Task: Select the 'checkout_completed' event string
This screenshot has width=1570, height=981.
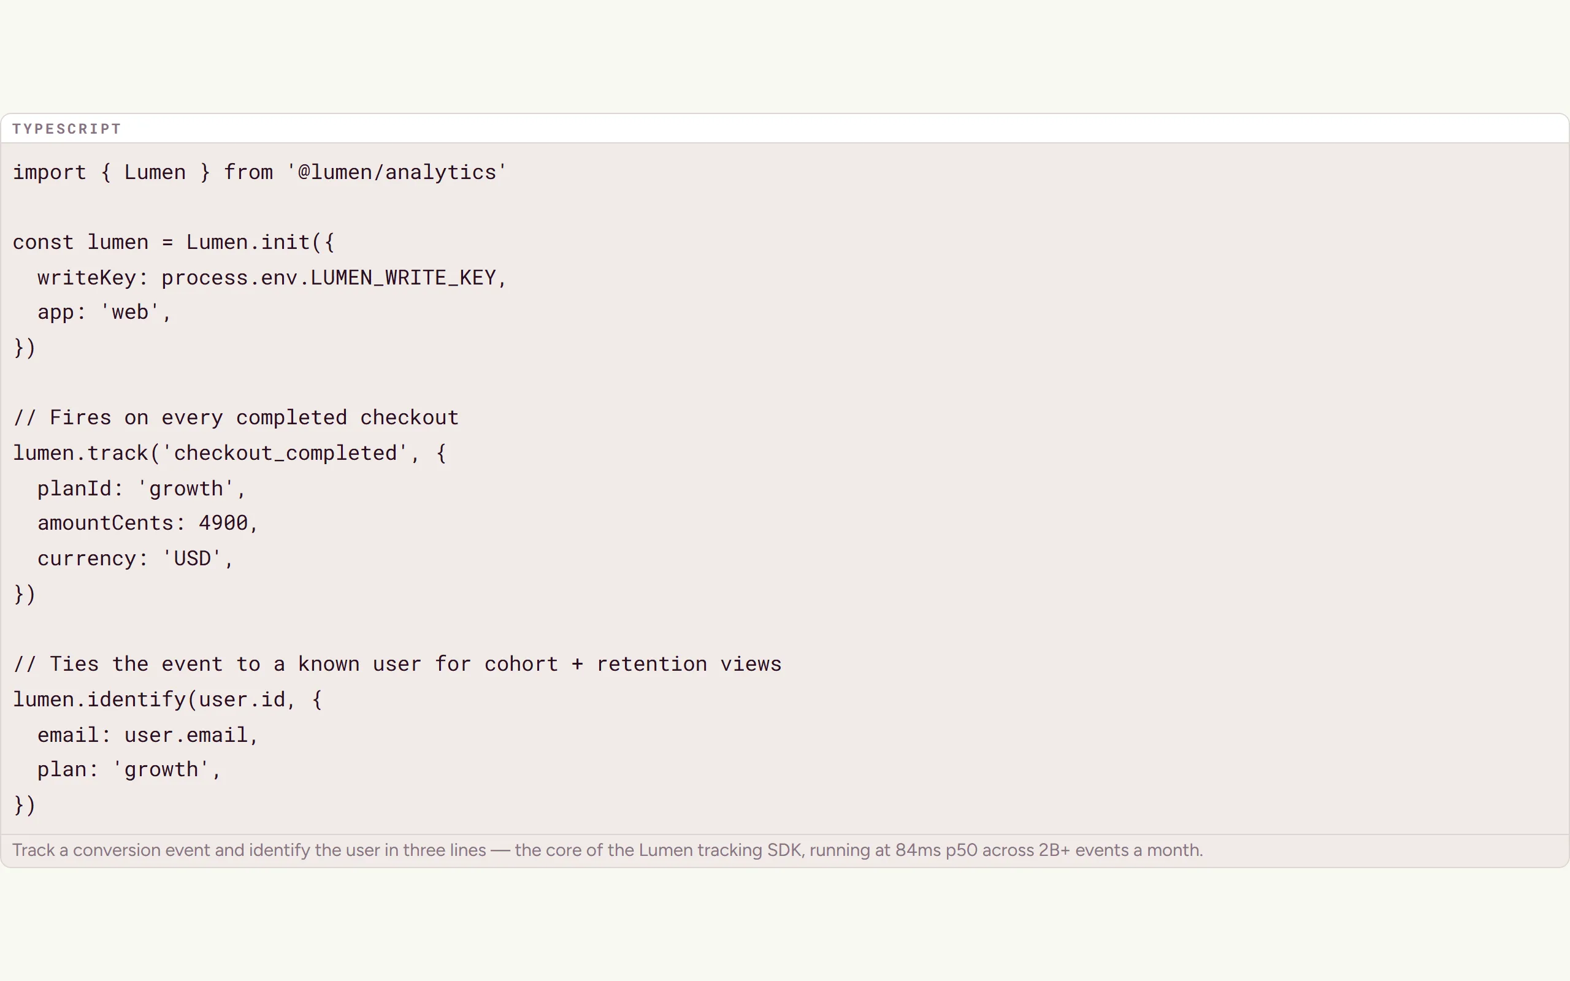Action: 285,453
